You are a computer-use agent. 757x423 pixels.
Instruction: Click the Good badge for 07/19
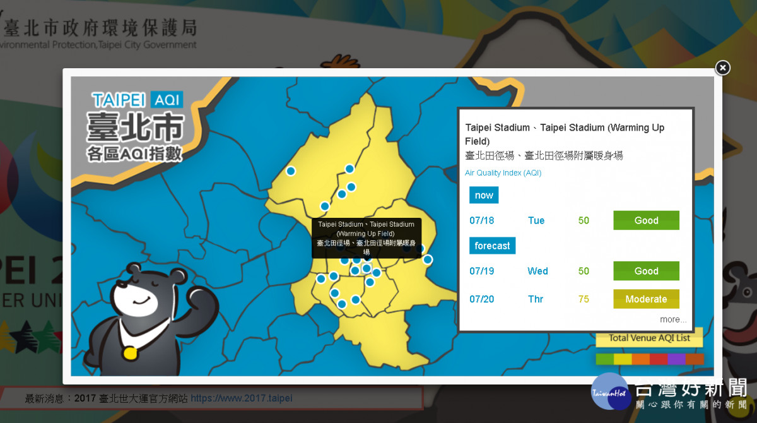(x=646, y=271)
